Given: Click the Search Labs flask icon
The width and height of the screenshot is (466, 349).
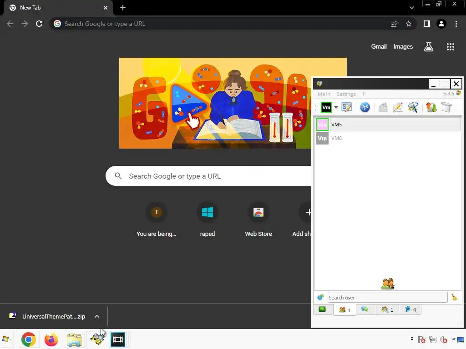Looking at the screenshot, I should click(x=429, y=47).
